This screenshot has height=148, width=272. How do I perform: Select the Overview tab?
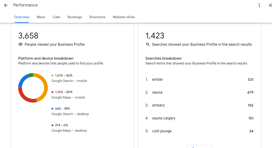[22, 17]
